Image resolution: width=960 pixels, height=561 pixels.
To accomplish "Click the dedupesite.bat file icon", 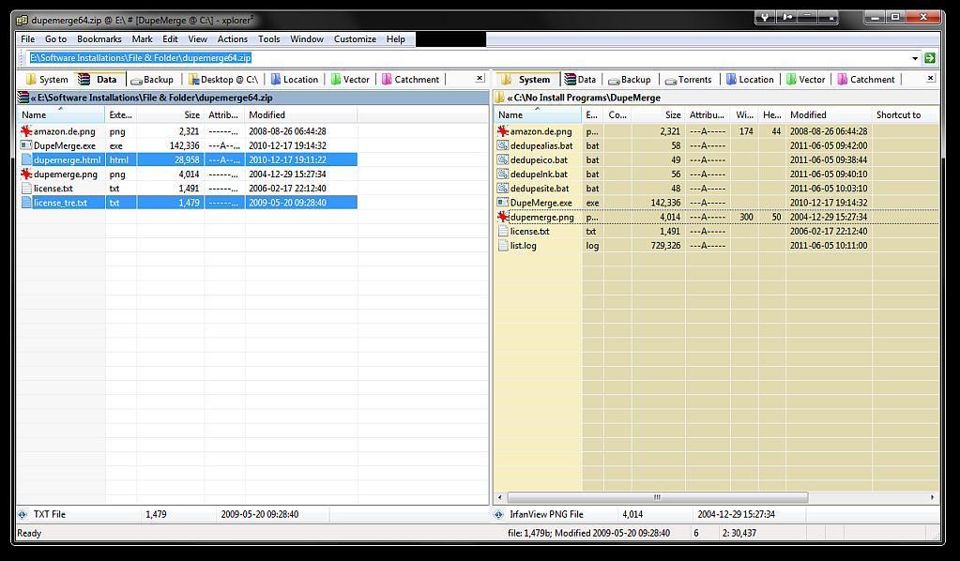I will [503, 189].
